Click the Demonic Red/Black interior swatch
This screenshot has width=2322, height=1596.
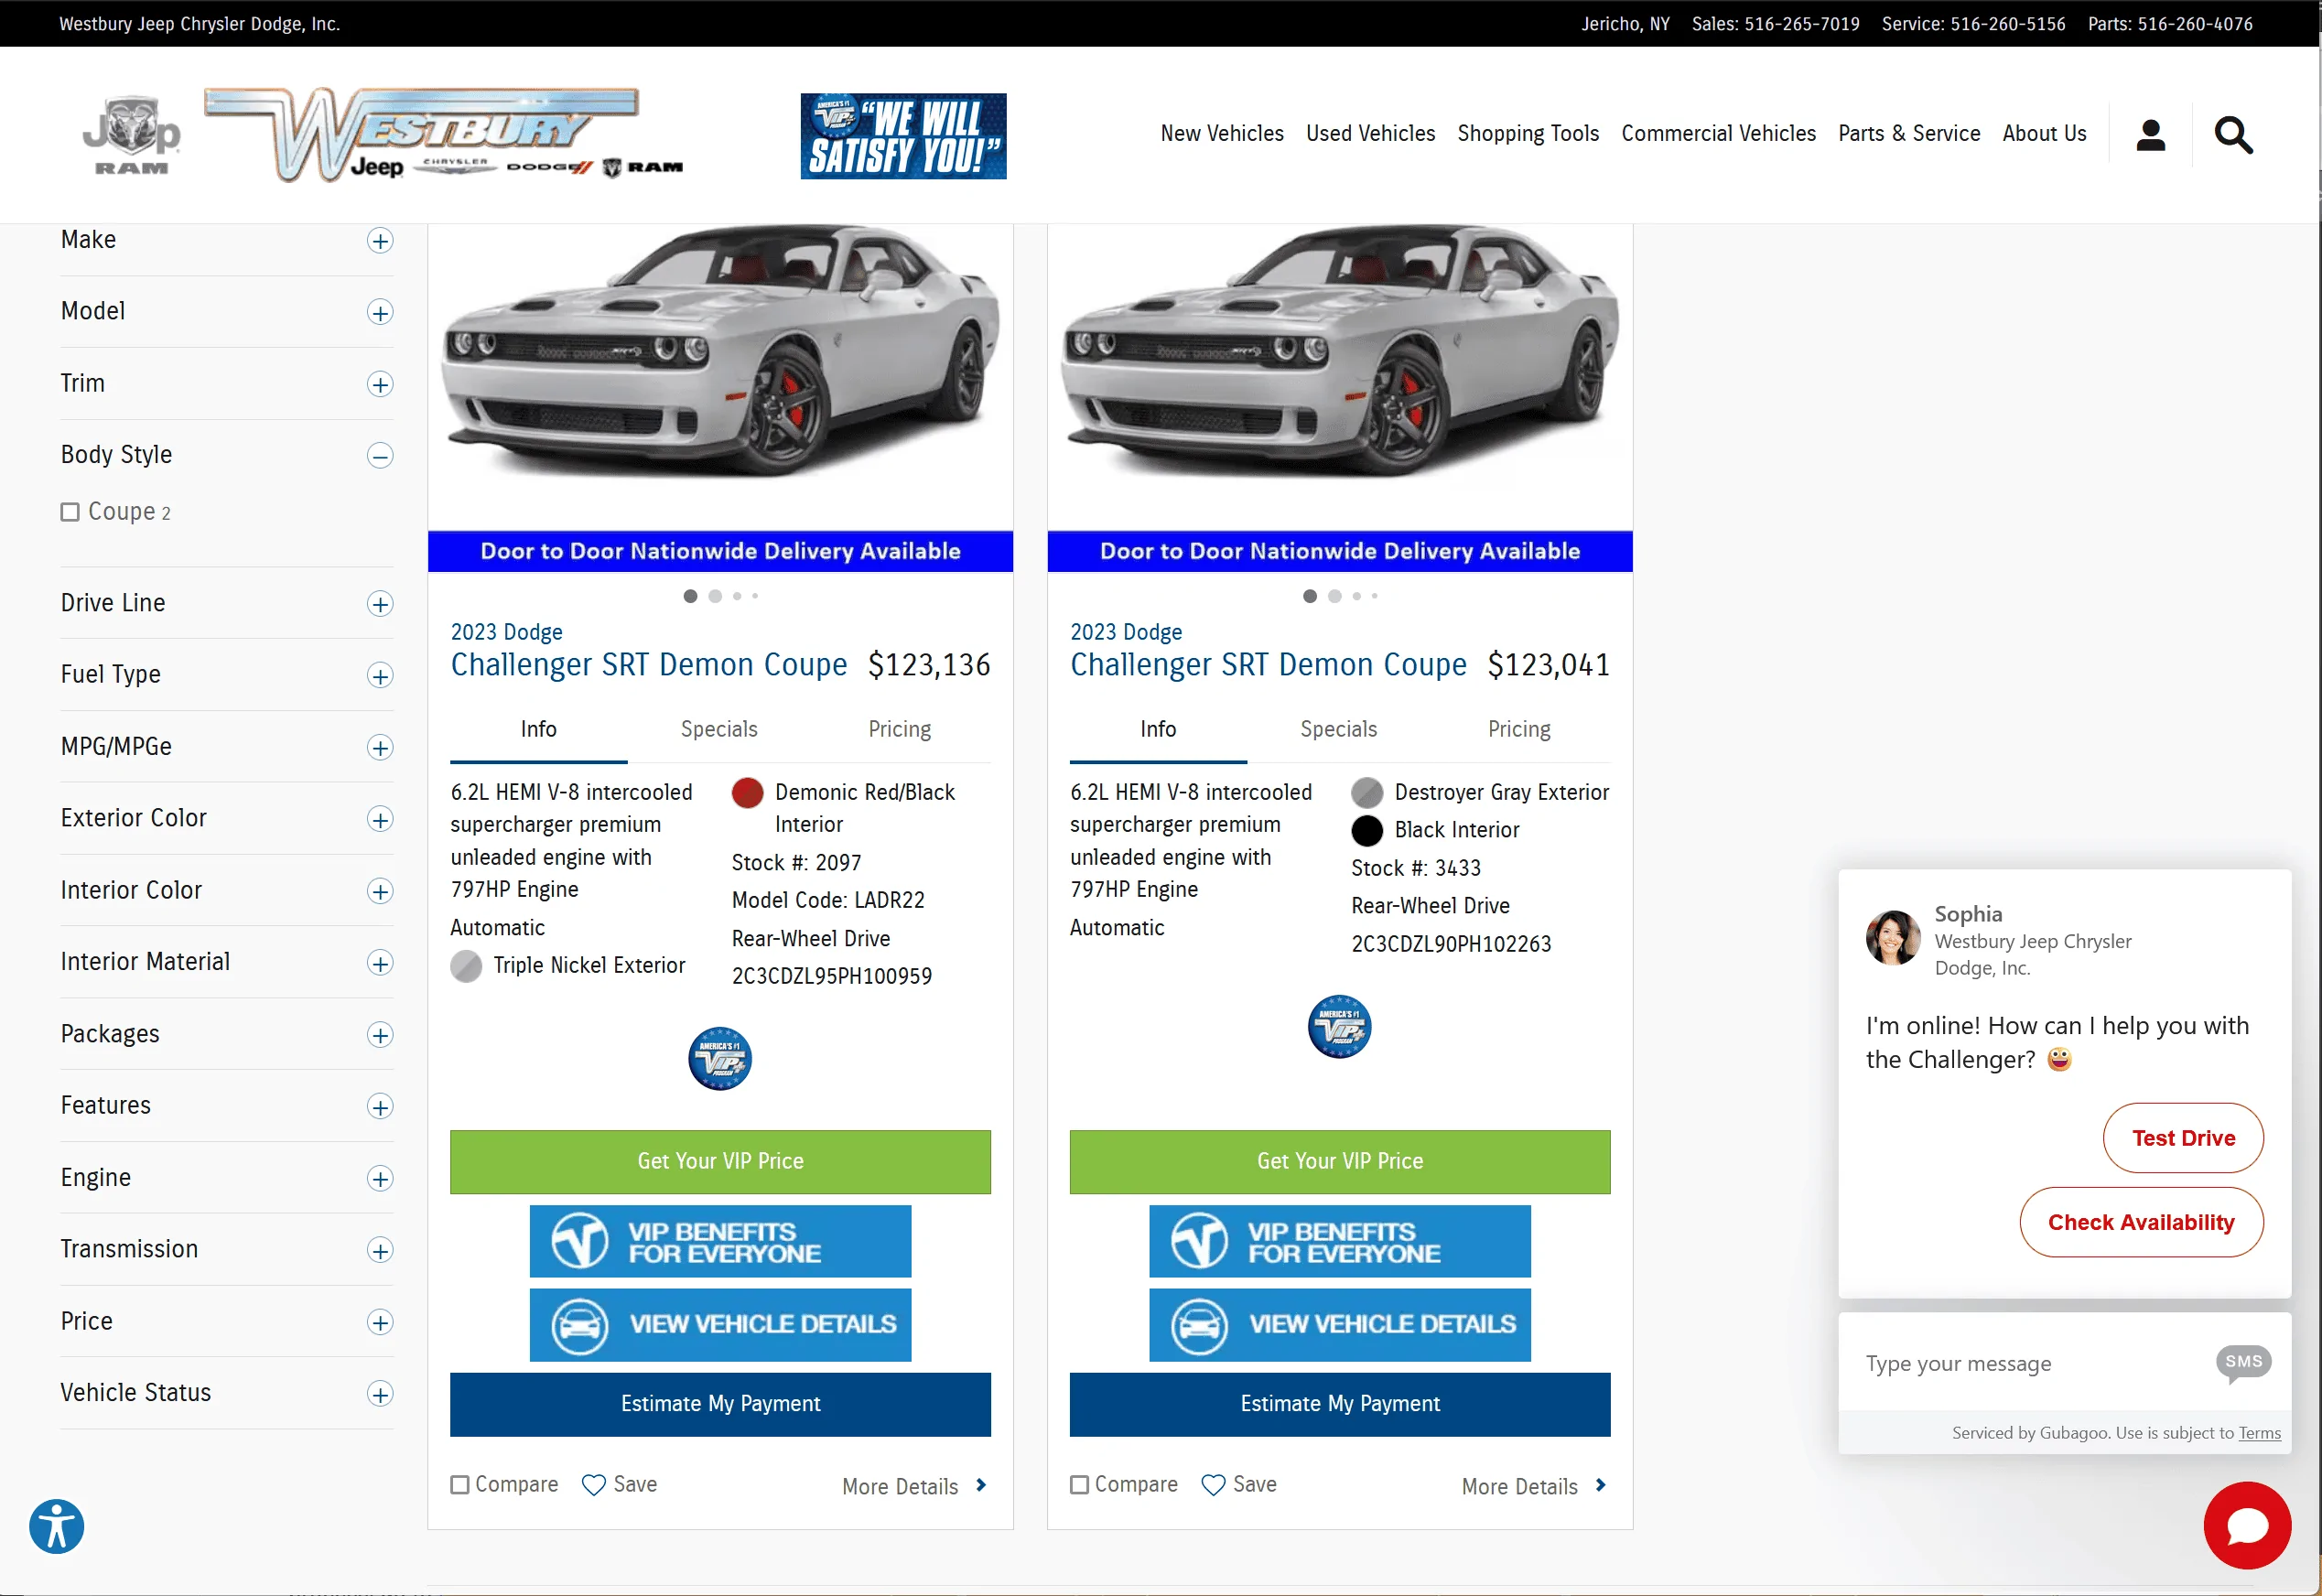point(747,793)
